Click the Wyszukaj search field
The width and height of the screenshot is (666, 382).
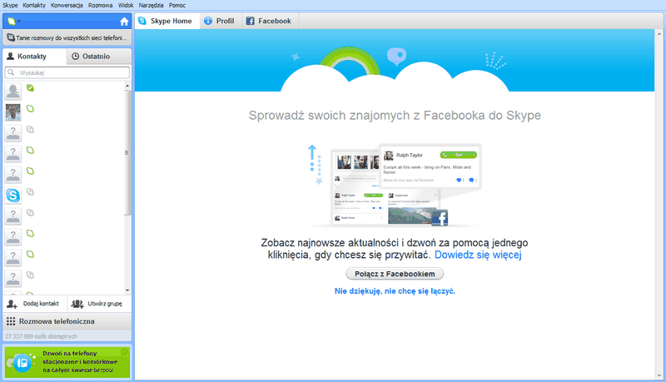coord(67,72)
